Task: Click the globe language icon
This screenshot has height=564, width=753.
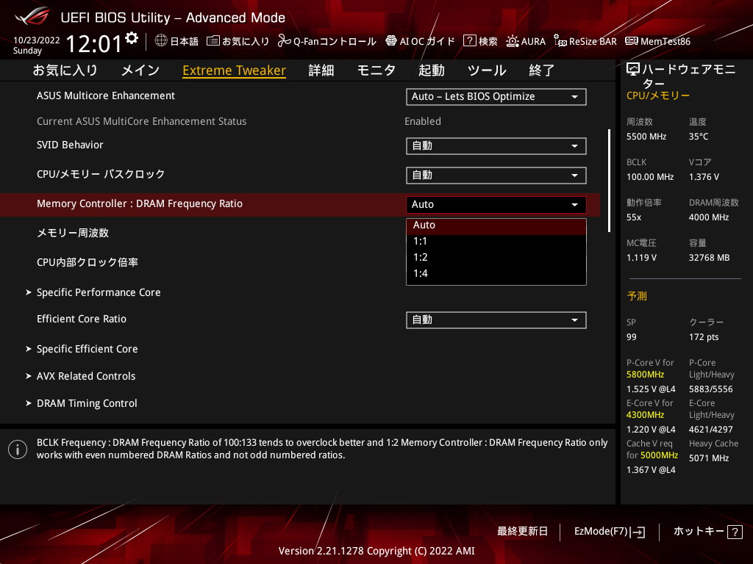Action: pyautogui.click(x=161, y=41)
